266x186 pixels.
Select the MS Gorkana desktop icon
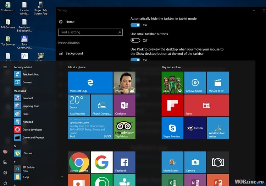8,24
